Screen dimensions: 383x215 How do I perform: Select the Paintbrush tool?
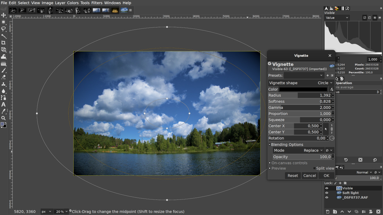coord(4,70)
